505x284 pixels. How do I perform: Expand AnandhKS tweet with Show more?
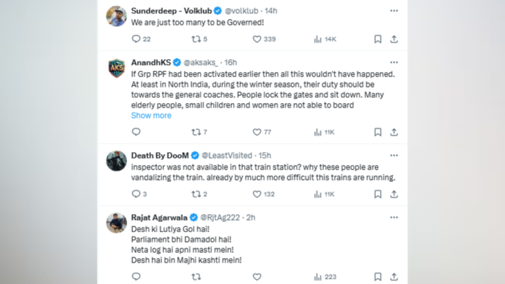(x=151, y=116)
